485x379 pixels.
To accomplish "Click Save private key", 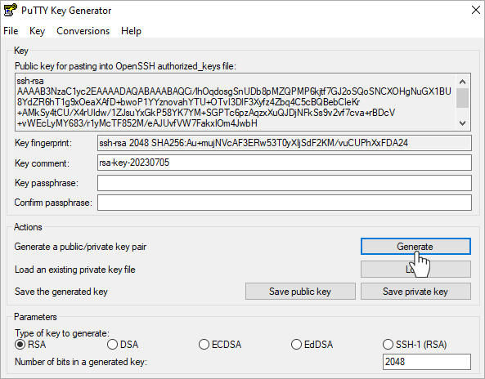I will [x=415, y=292].
